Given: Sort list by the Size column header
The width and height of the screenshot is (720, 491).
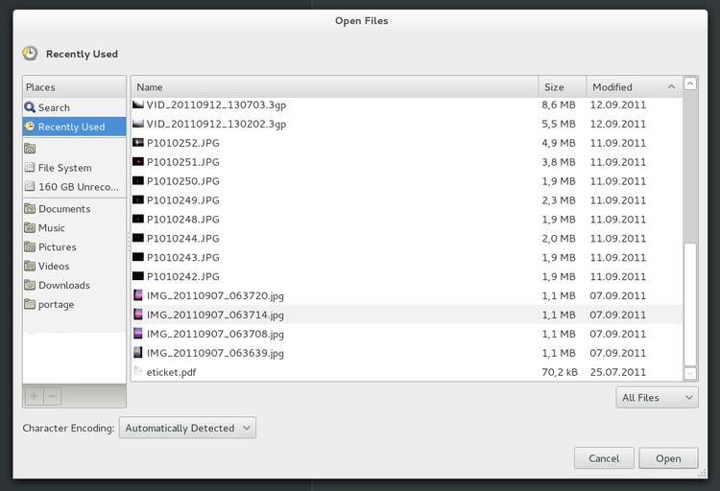Looking at the screenshot, I should (x=562, y=86).
